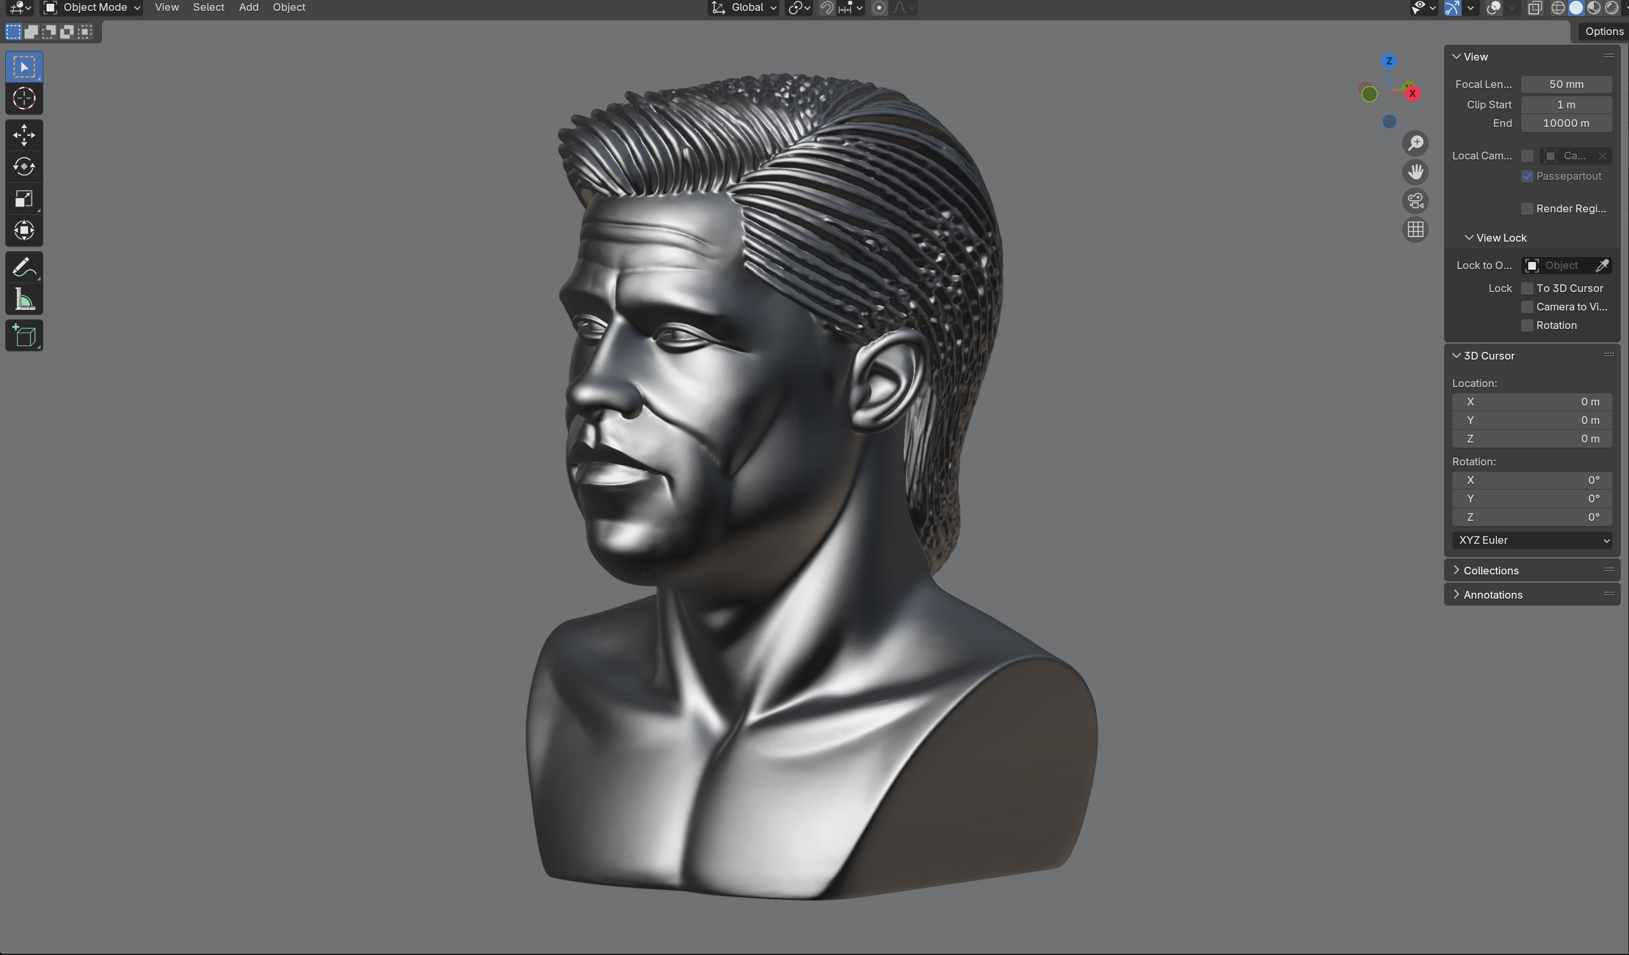Open the Add menu

pos(248,8)
